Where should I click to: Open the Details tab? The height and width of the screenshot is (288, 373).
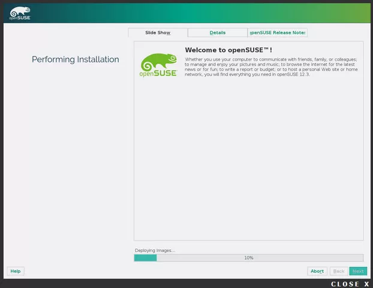point(218,32)
